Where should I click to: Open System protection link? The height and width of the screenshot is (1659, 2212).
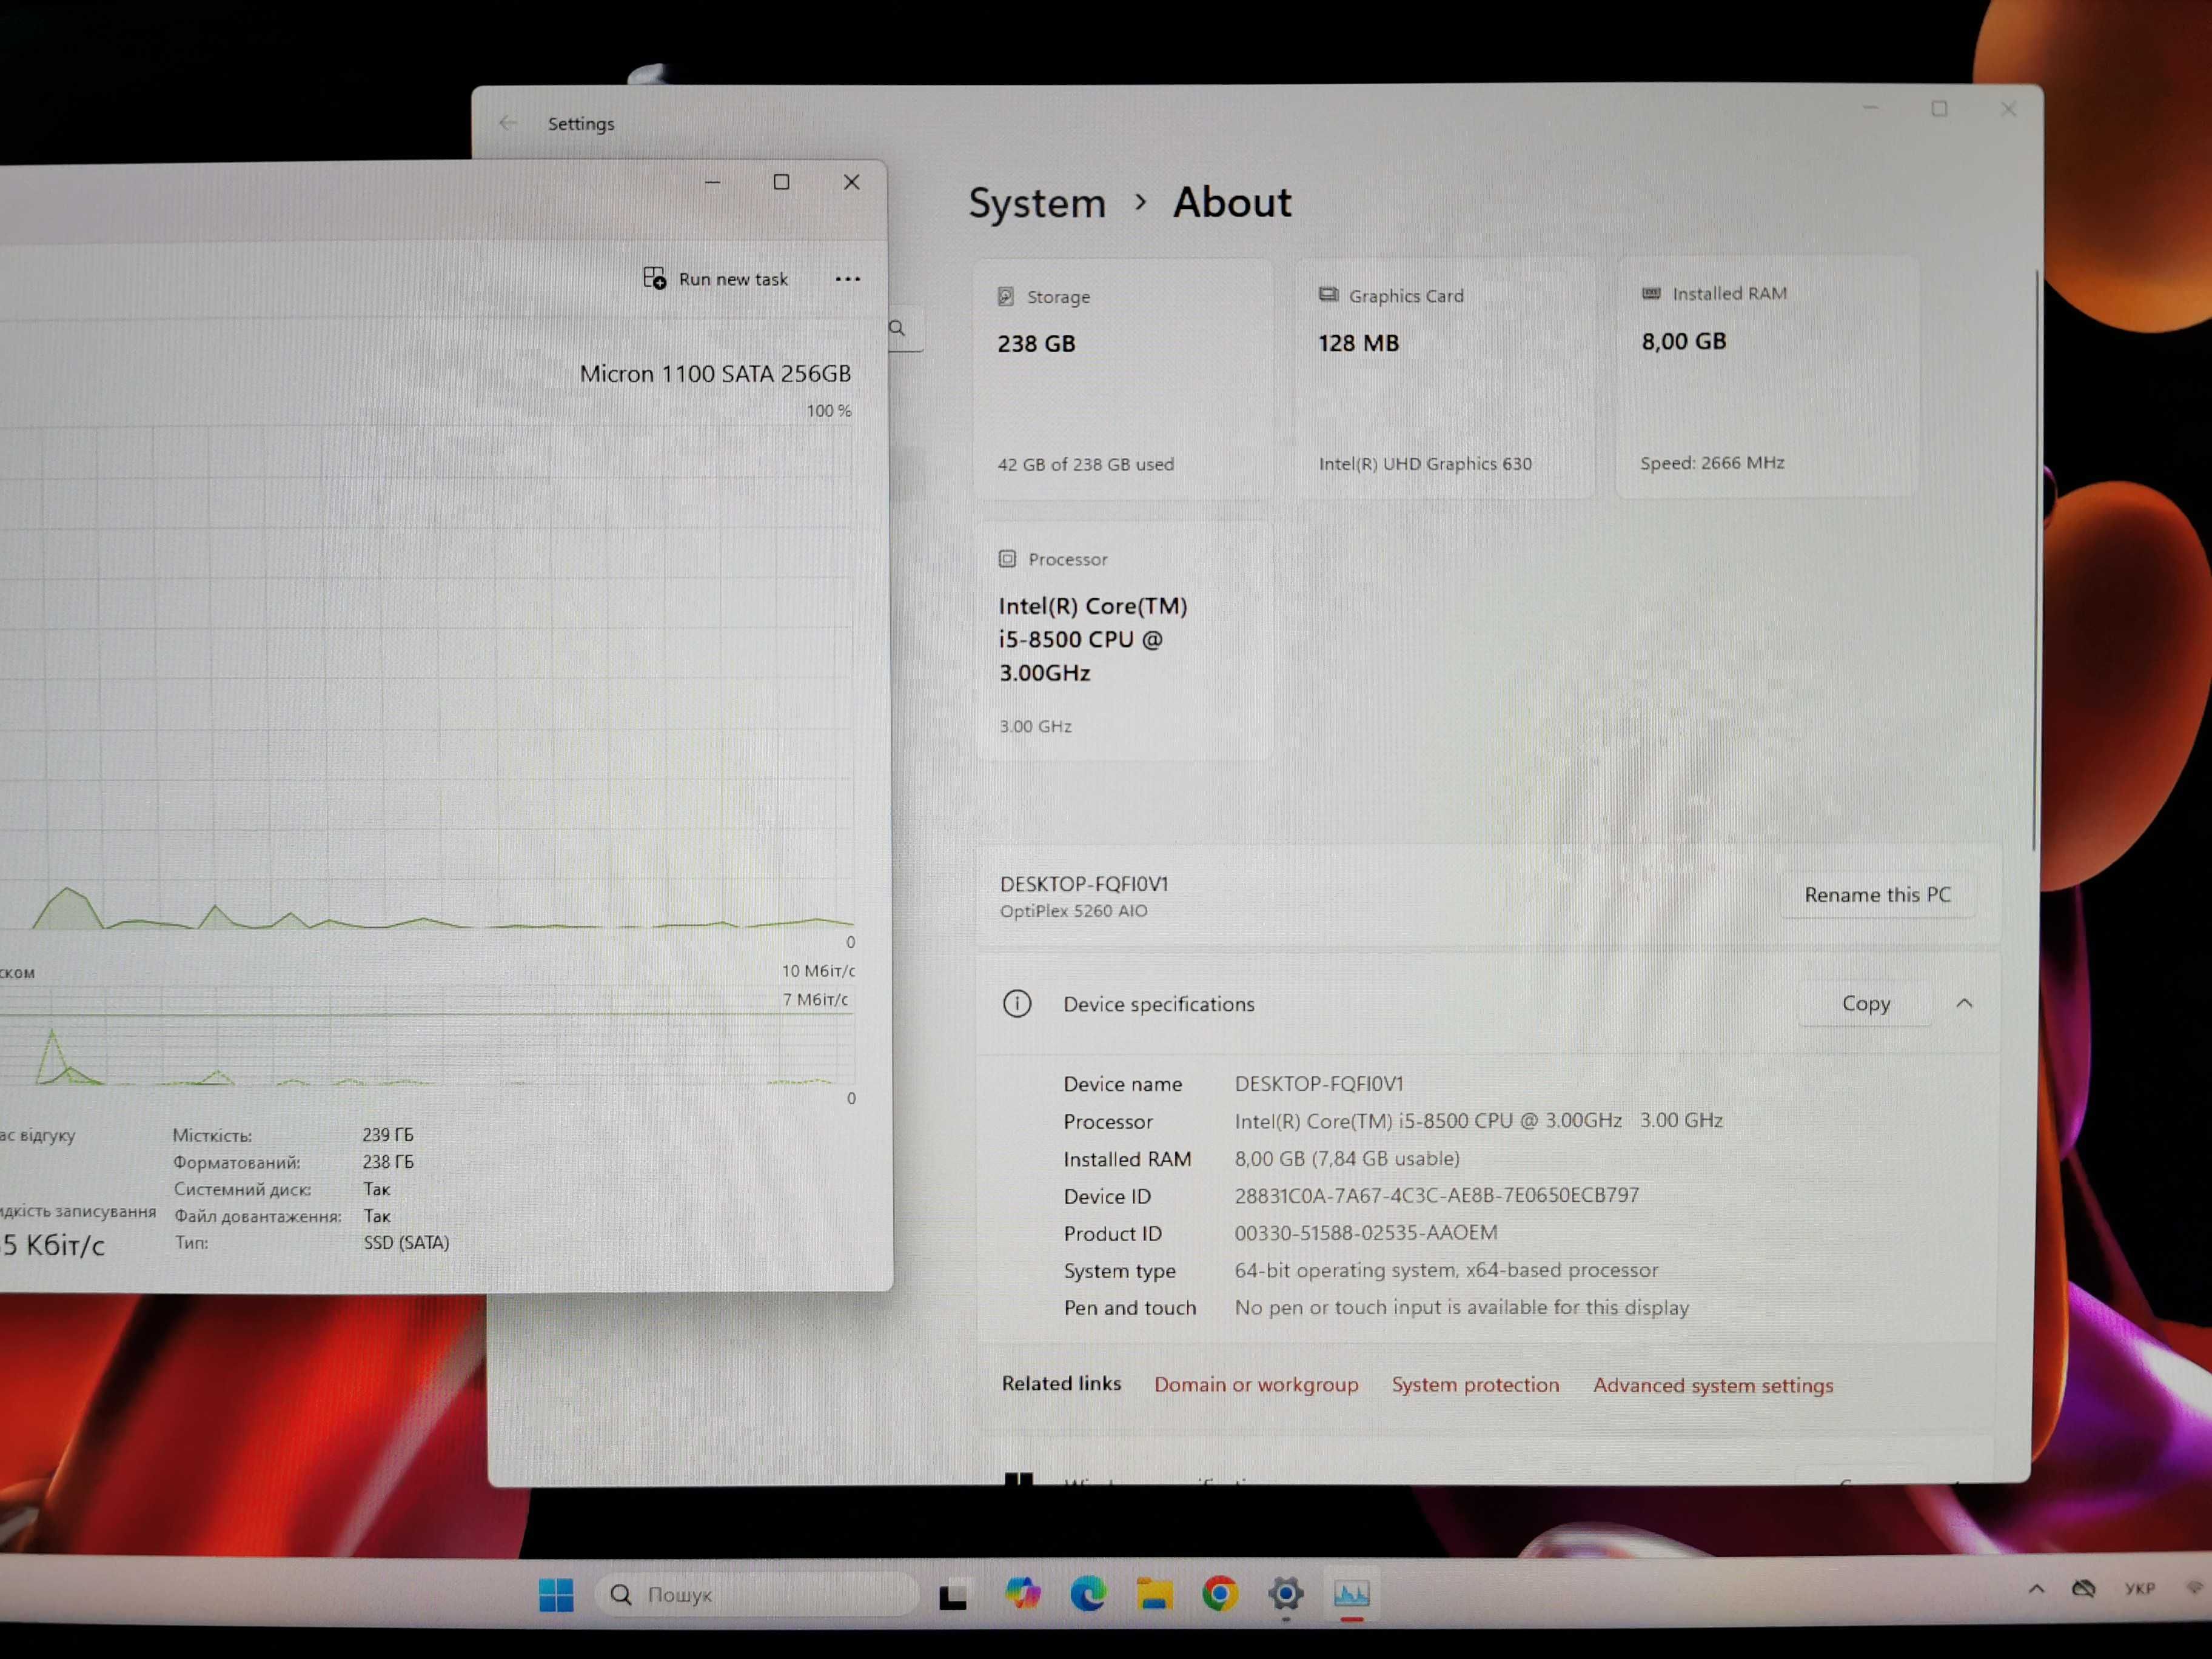coord(1475,1384)
